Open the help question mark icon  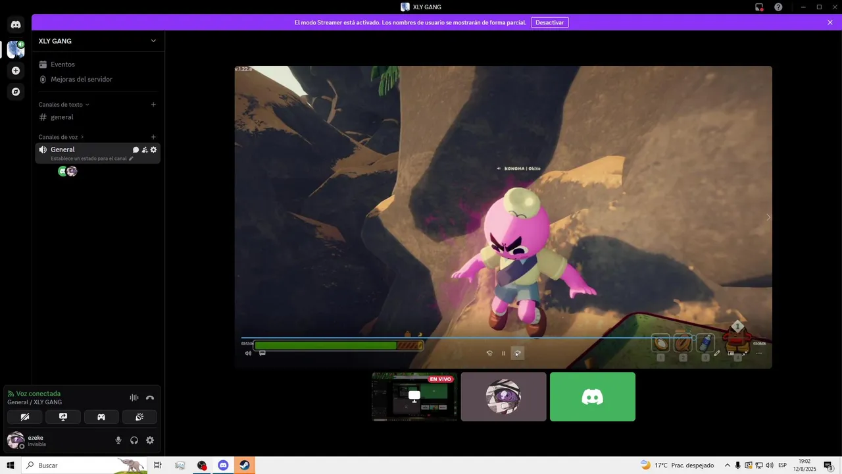(778, 7)
